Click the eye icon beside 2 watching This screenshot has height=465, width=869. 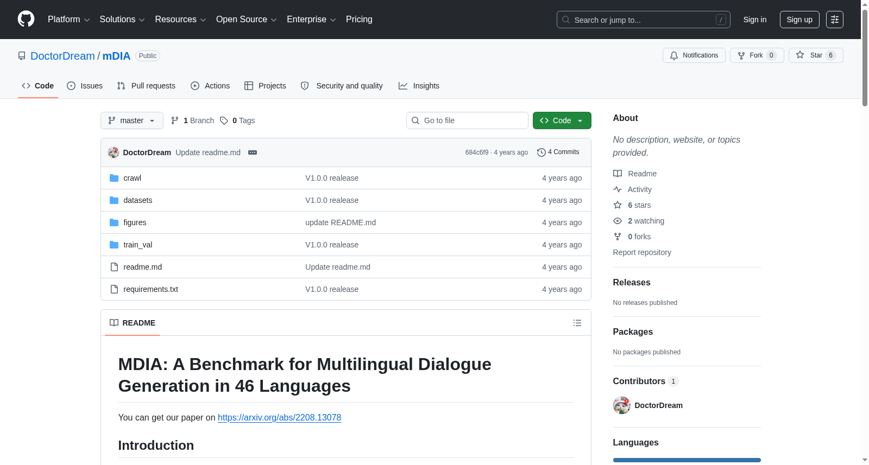click(618, 221)
